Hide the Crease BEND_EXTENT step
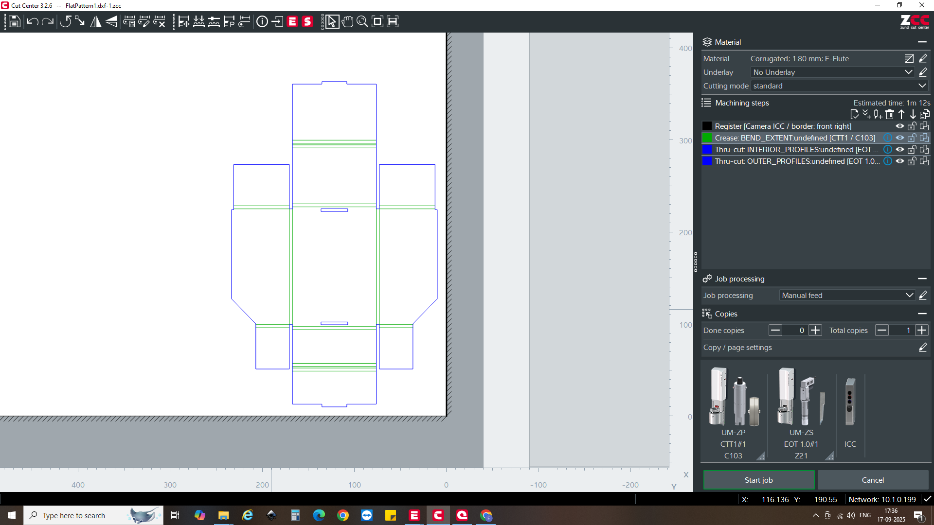This screenshot has width=934, height=525. tap(900, 138)
